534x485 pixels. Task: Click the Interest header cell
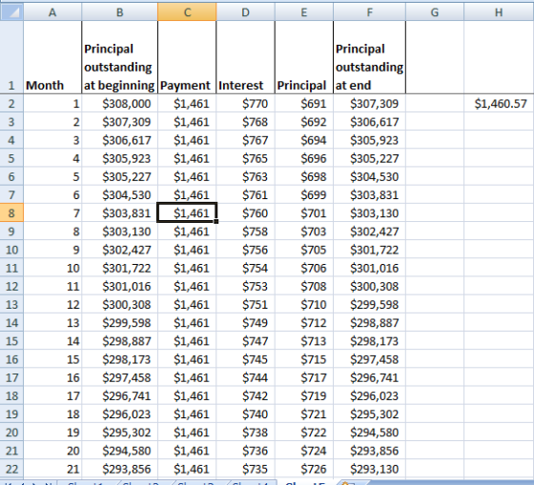pos(246,57)
